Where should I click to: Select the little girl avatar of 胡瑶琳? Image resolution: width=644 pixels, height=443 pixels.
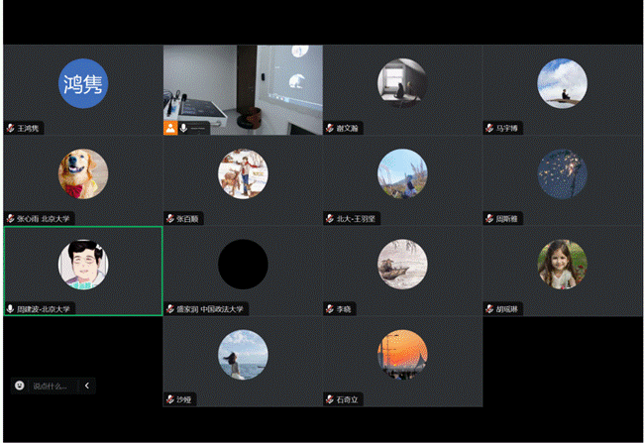click(x=562, y=264)
